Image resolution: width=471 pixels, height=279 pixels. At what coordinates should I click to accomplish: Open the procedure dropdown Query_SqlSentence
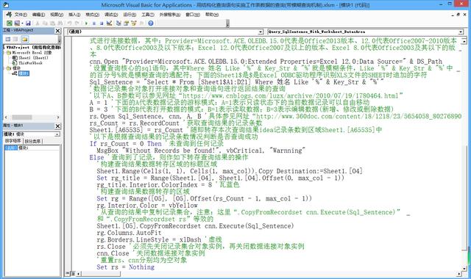pos(461,32)
